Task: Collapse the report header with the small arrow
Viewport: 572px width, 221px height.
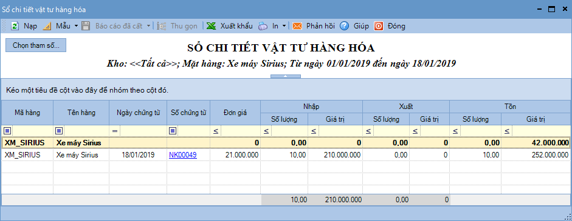Action: 286,76
